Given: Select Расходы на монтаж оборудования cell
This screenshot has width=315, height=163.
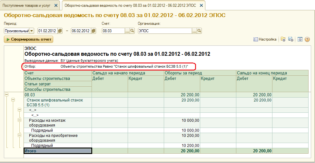Looking at the screenshot, I should tap(58, 123).
